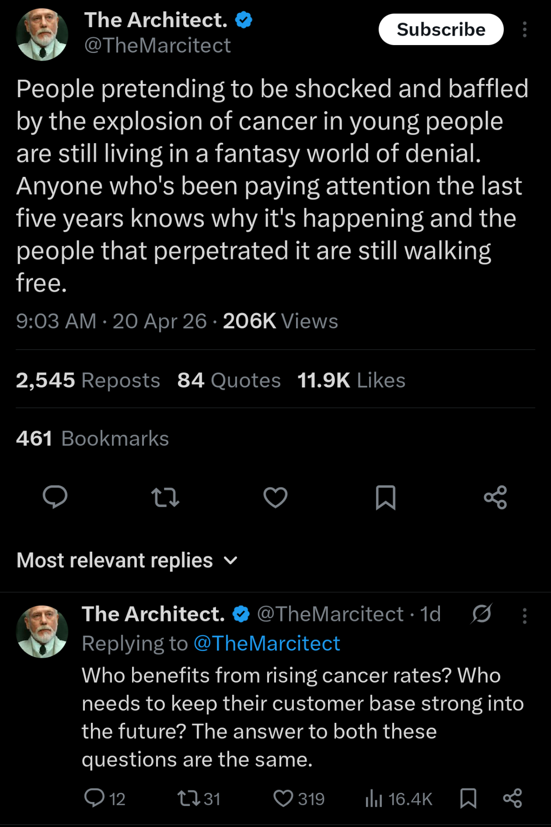The height and width of the screenshot is (827, 551).
Task: View reply analytics showing 16.4K
Action: pyautogui.click(x=399, y=798)
